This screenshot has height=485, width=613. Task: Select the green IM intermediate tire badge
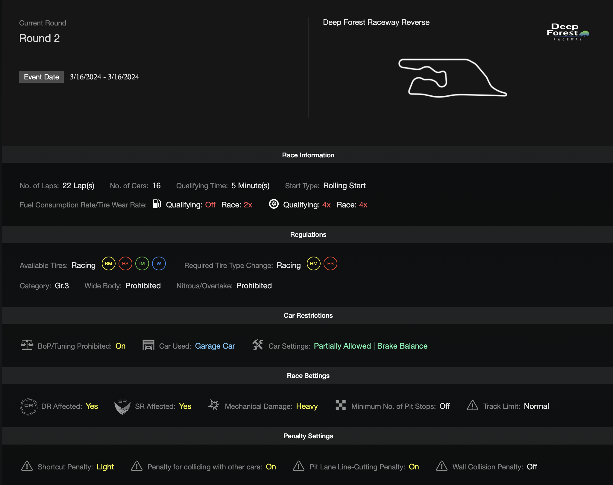142,264
